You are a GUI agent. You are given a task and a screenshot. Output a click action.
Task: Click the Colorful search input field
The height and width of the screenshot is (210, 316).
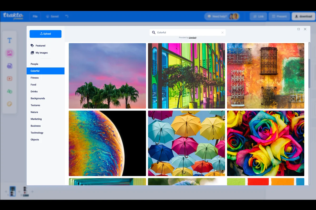click(187, 33)
